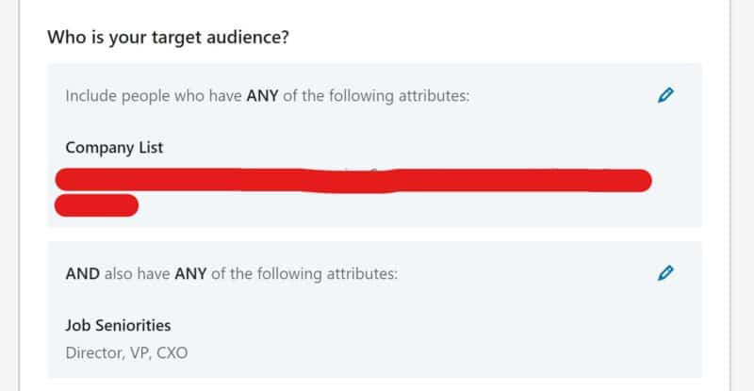Click "CXO" in the seniorities list
The height and width of the screenshot is (391, 754).
[172, 353]
